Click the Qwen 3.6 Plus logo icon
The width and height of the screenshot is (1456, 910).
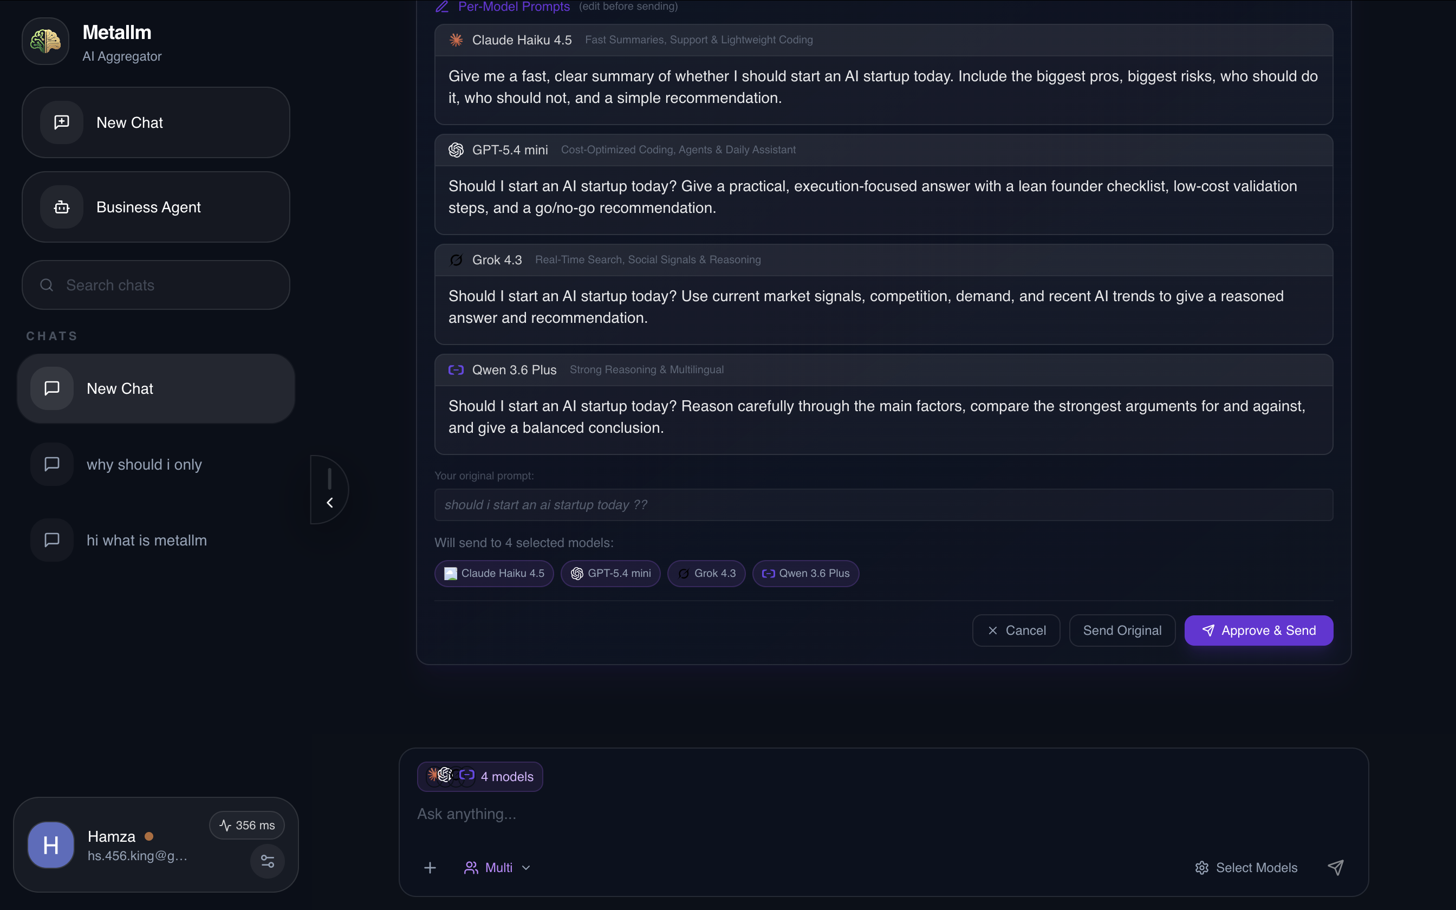click(x=456, y=370)
